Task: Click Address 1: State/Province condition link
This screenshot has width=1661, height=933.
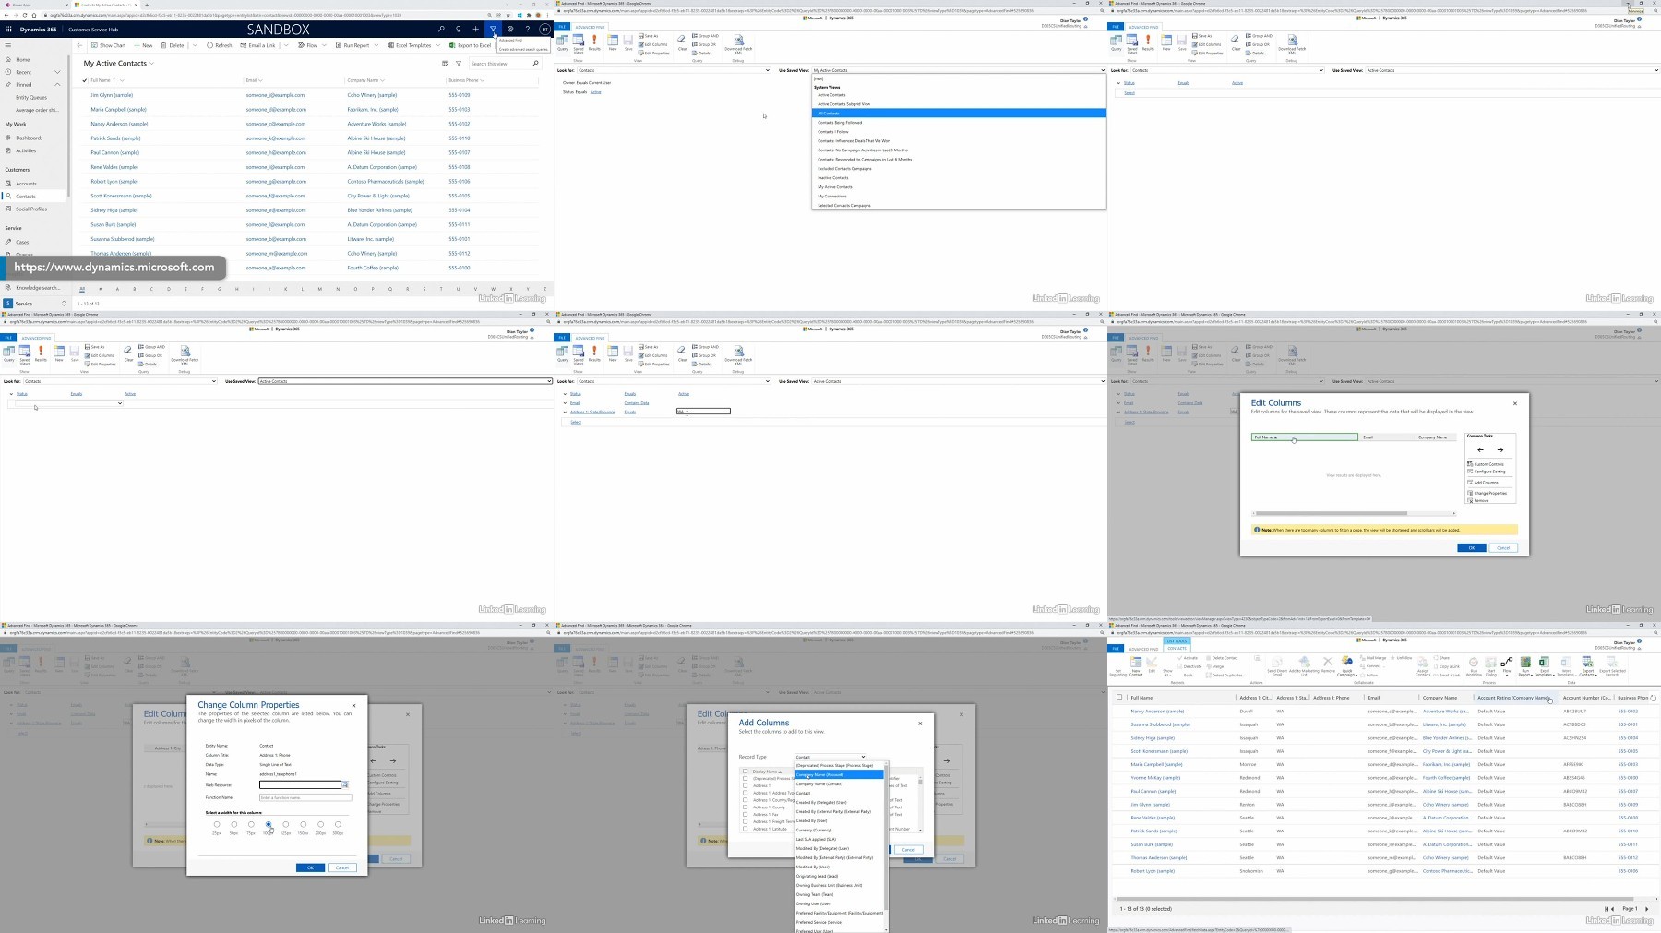Action: [592, 412]
